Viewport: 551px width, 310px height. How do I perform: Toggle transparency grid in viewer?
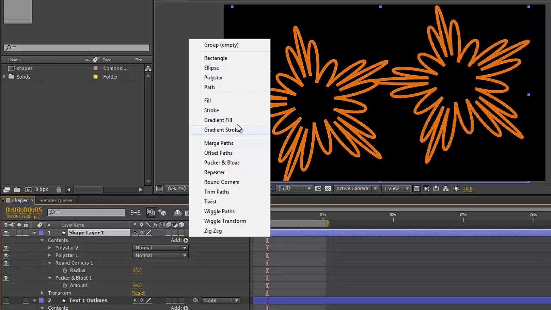[328, 189]
